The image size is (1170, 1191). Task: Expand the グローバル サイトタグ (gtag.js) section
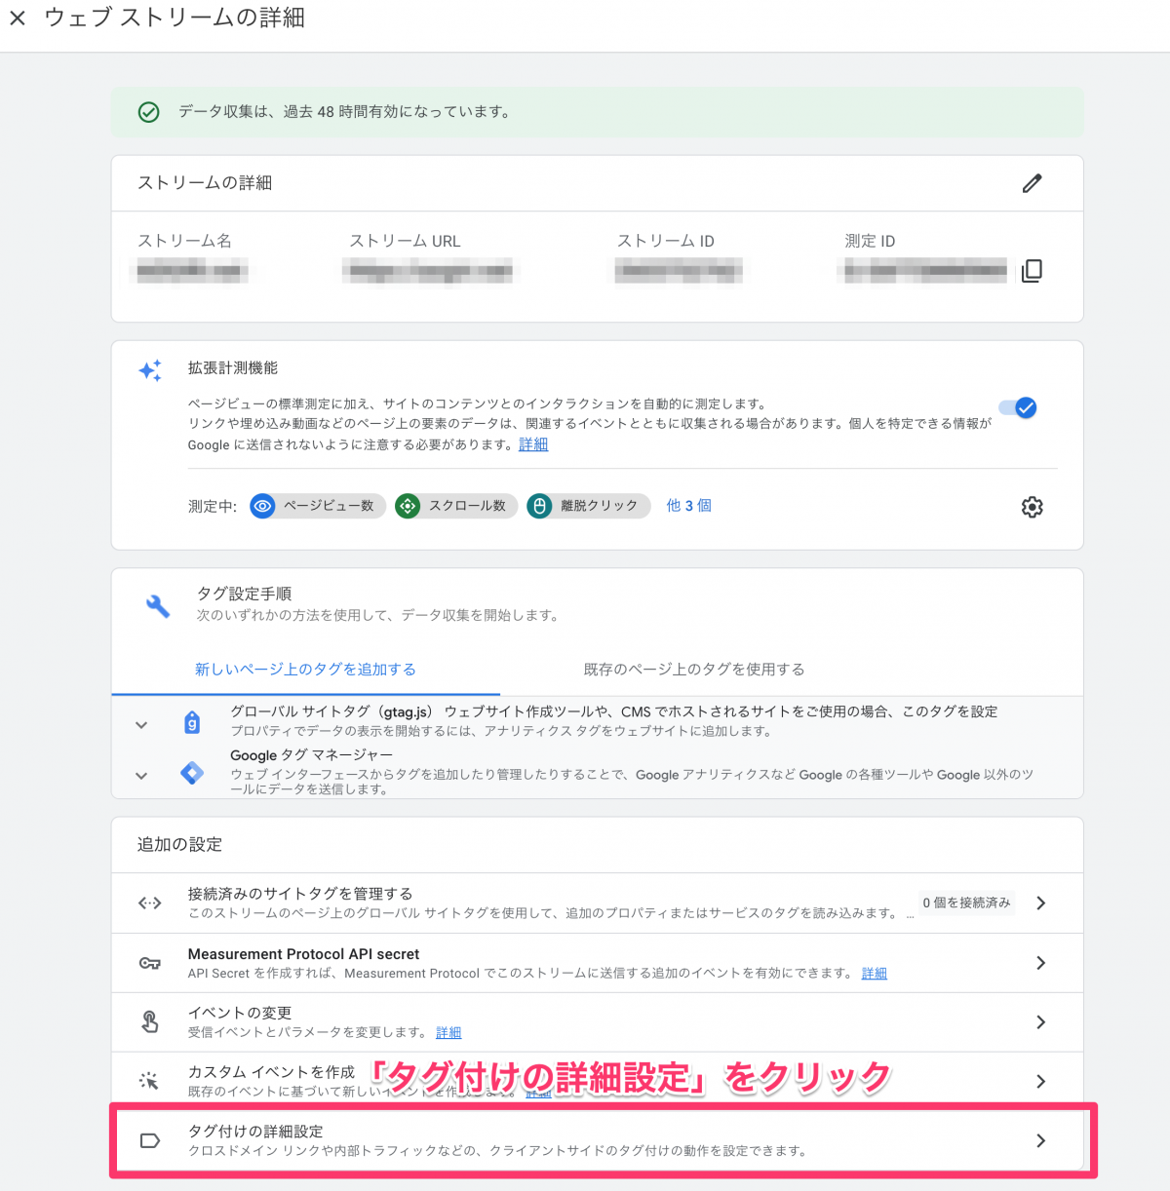point(141,724)
